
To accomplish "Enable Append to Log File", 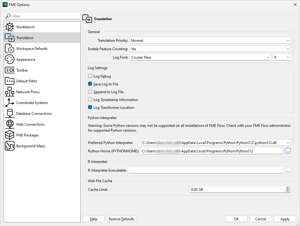I will point(90,92).
